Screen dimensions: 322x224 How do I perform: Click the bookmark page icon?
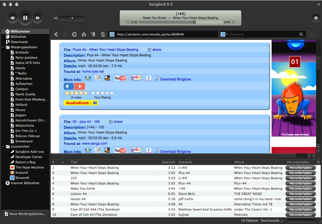point(93,34)
